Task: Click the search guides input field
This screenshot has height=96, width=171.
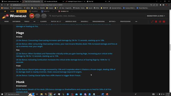Action: pos(97,16)
